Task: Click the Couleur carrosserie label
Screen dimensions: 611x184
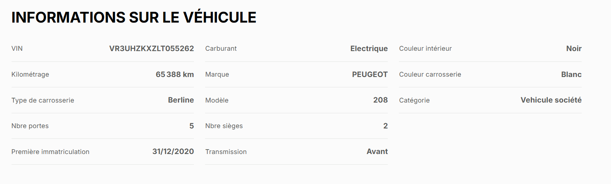Action: 430,74
